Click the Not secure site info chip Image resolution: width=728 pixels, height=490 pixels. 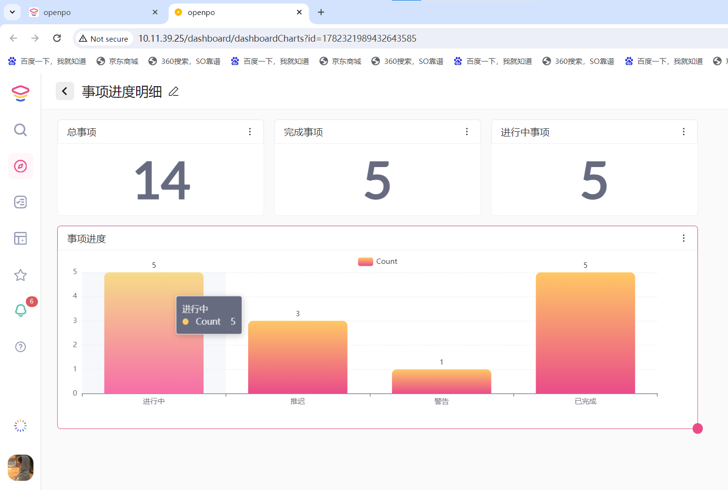[x=104, y=39]
